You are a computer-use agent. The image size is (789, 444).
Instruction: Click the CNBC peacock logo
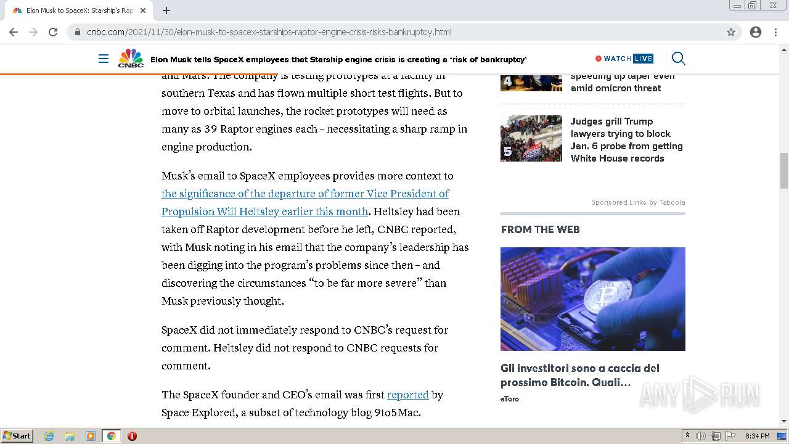(x=131, y=59)
